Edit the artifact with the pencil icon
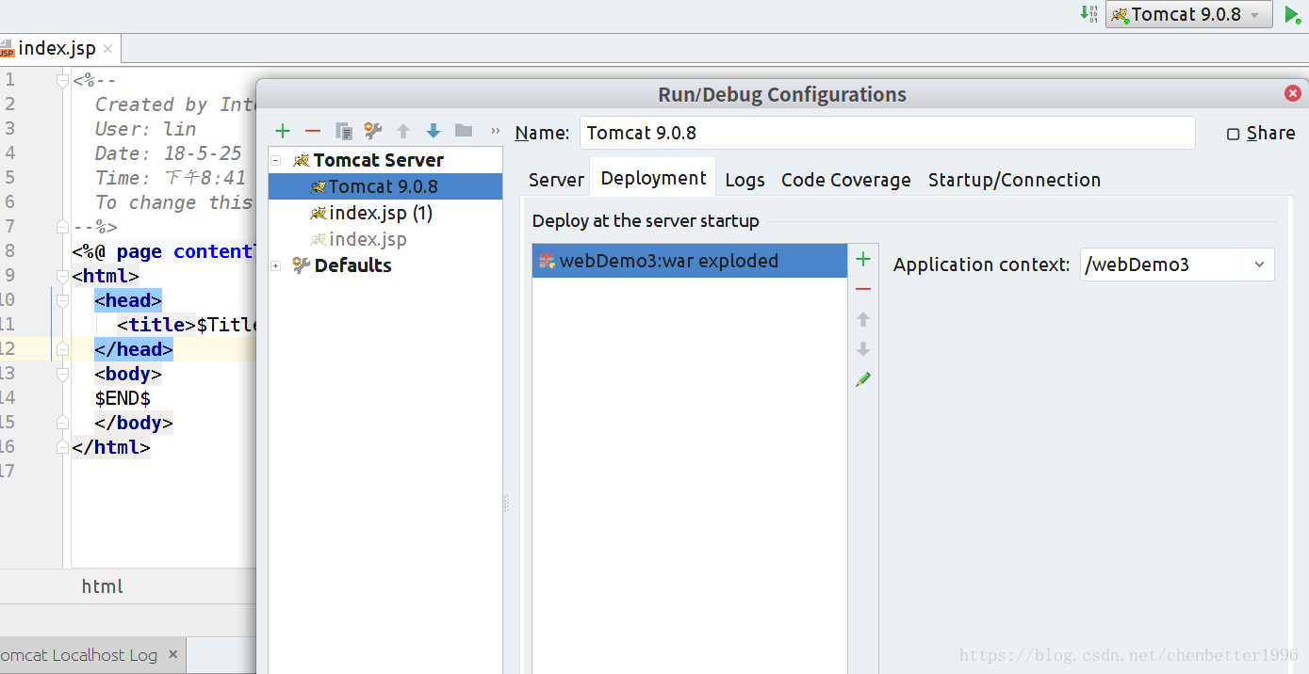Image resolution: width=1309 pixels, height=674 pixels. [x=863, y=379]
